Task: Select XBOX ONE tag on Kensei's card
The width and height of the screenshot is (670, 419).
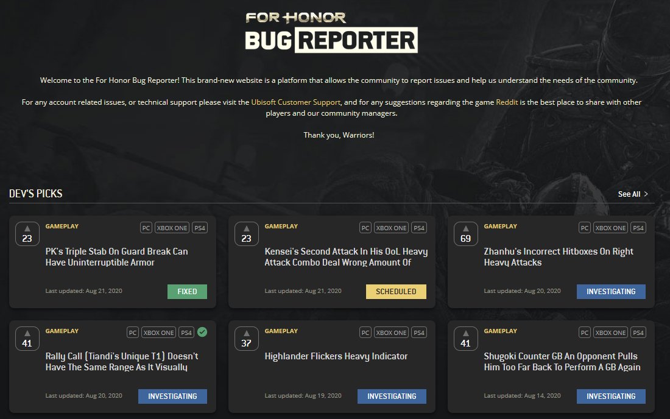Action: 391,228
